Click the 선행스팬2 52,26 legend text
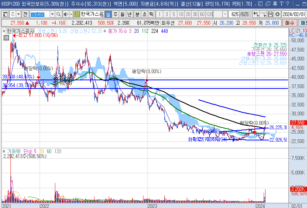Viewport: 307px width, 208px height. (x=86, y=31)
